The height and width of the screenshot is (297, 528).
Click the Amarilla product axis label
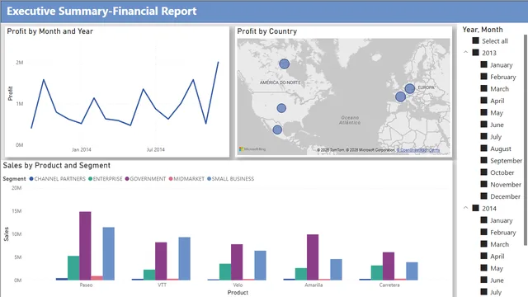[x=313, y=285]
